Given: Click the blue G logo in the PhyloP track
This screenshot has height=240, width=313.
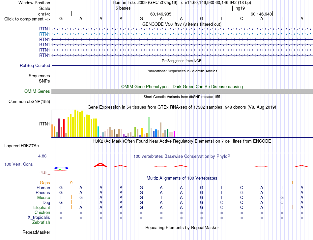Looking at the screenshot, I should (61, 168).
